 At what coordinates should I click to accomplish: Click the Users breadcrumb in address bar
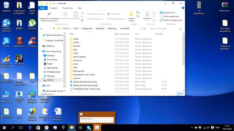pyautogui.click(x=76, y=28)
